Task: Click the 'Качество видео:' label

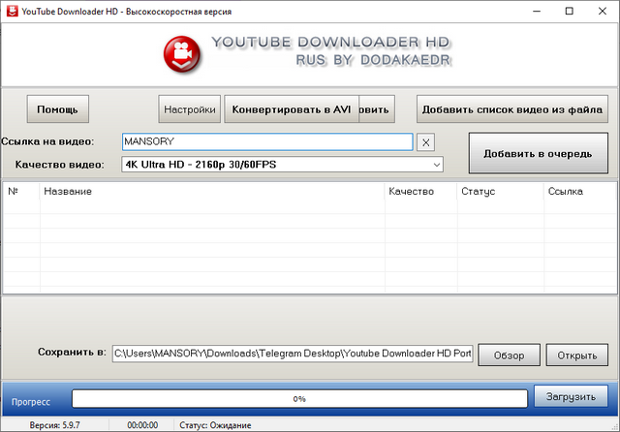Action: click(60, 165)
